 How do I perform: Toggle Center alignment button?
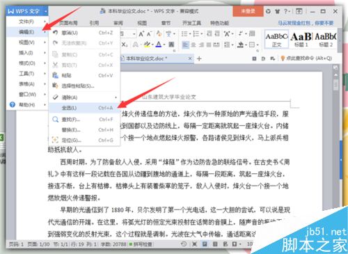click(193, 45)
